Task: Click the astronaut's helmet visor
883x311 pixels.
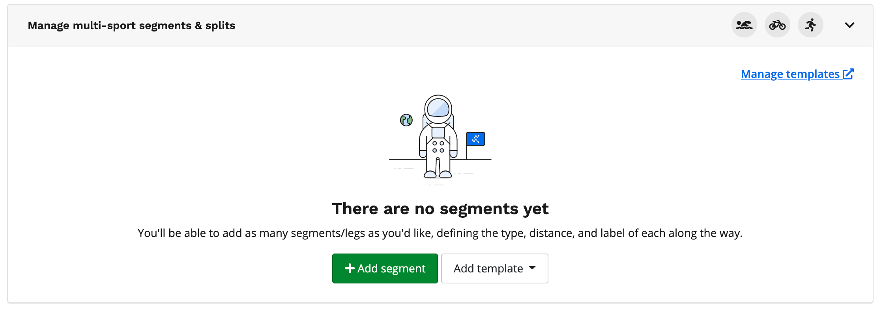Action: tap(438, 107)
